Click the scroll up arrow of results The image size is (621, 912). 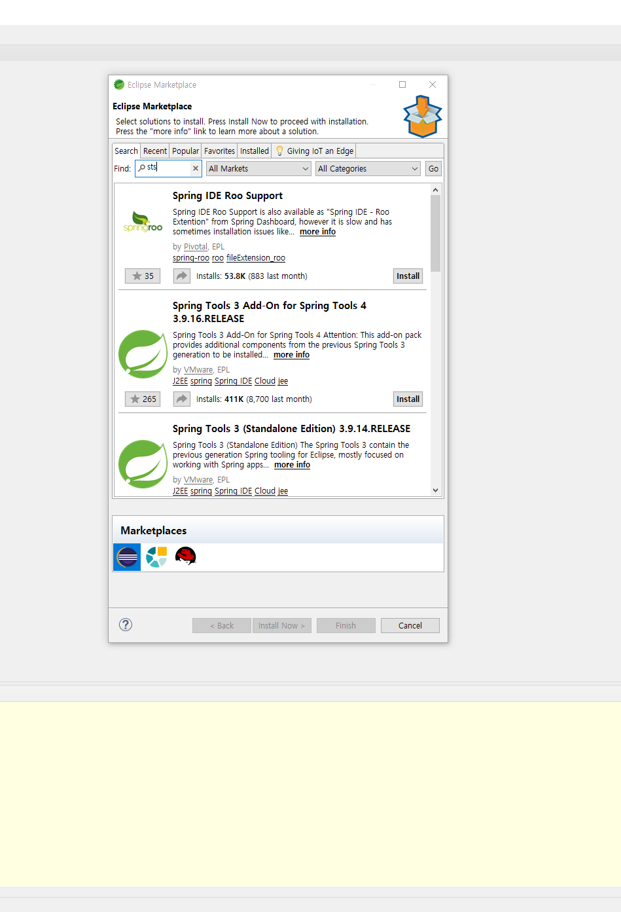pos(435,190)
